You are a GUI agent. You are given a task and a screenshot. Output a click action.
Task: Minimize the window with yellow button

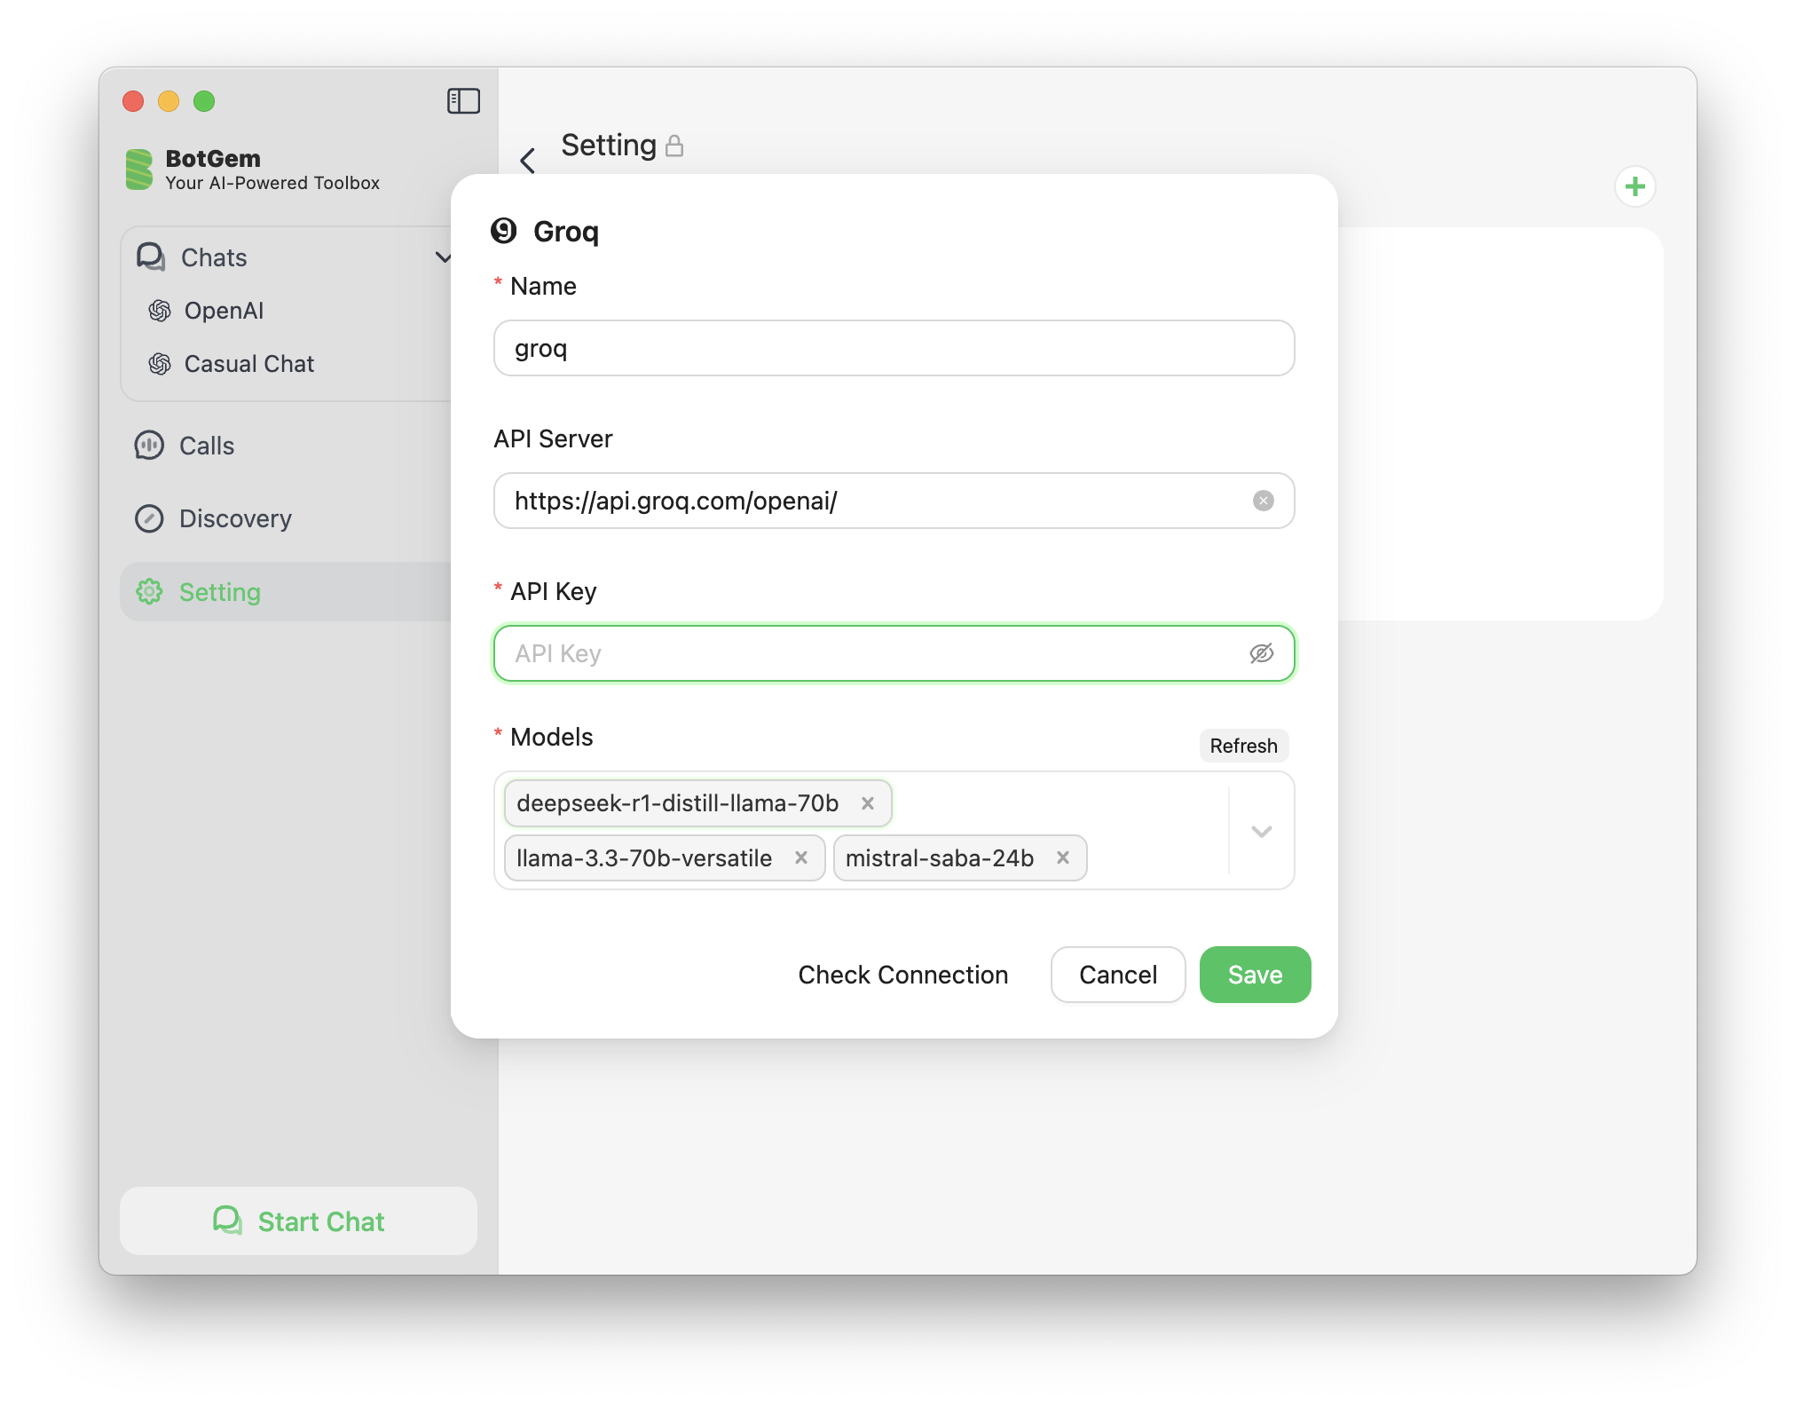point(169,101)
